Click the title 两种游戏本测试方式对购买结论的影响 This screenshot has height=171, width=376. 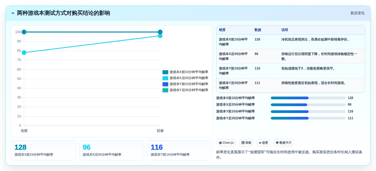tap(64, 13)
